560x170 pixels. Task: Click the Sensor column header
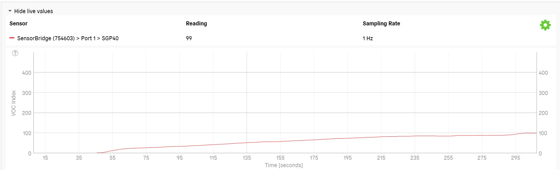tap(19, 23)
